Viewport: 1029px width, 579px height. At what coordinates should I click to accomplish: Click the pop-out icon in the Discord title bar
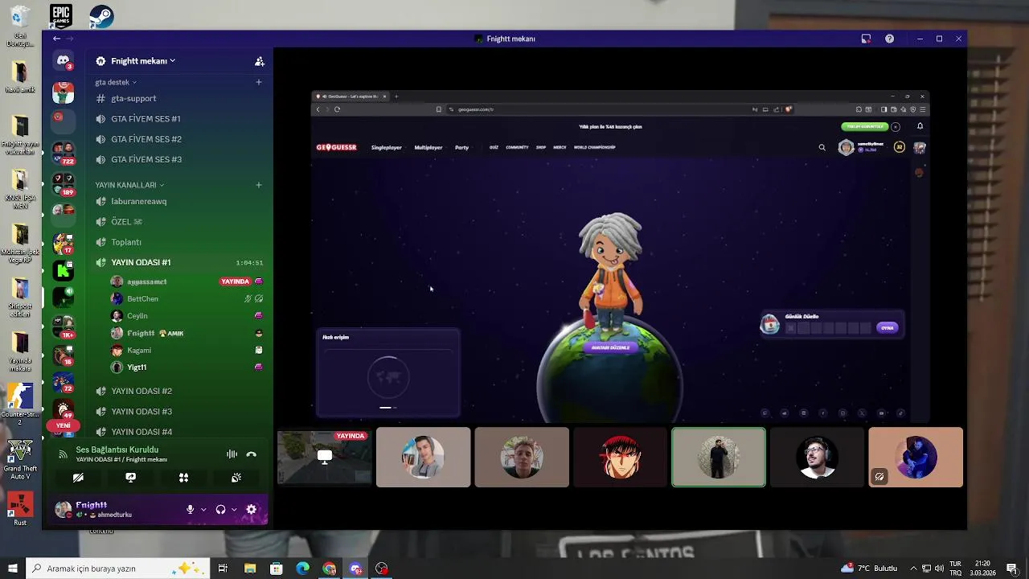click(866, 39)
